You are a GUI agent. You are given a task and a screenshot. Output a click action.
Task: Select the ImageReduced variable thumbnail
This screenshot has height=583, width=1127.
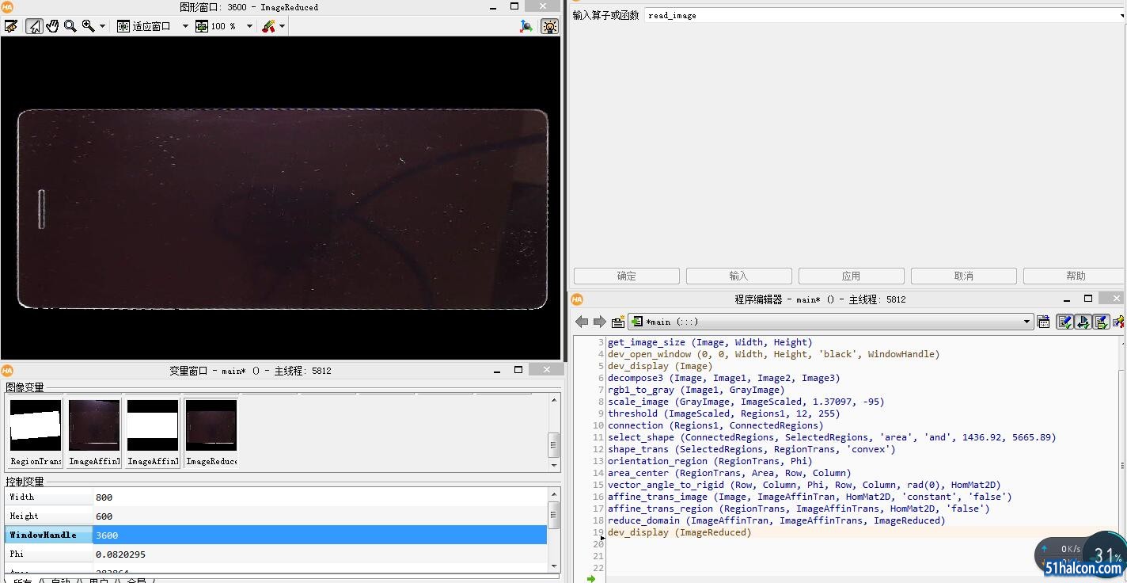click(211, 432)
